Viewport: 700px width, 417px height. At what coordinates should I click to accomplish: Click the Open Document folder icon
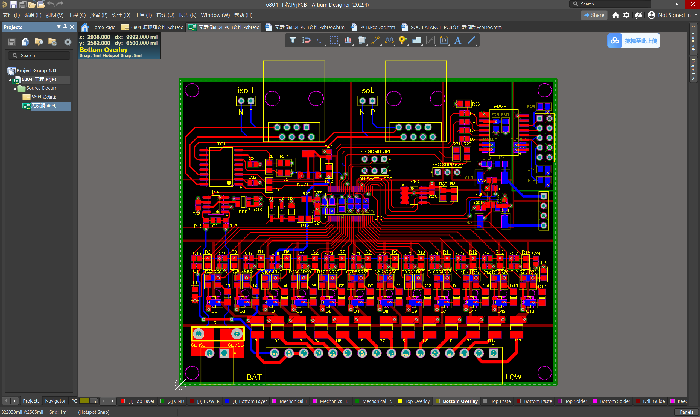point(32,4)
